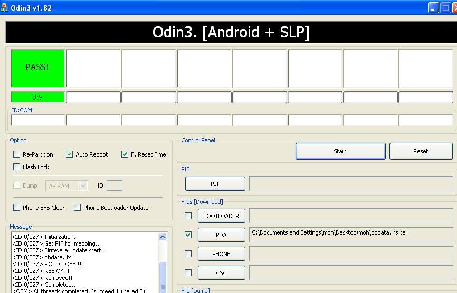This screenshot has width=457, height=293.
Task: Click the 'Completed..' log line
Action: point(44,285)
